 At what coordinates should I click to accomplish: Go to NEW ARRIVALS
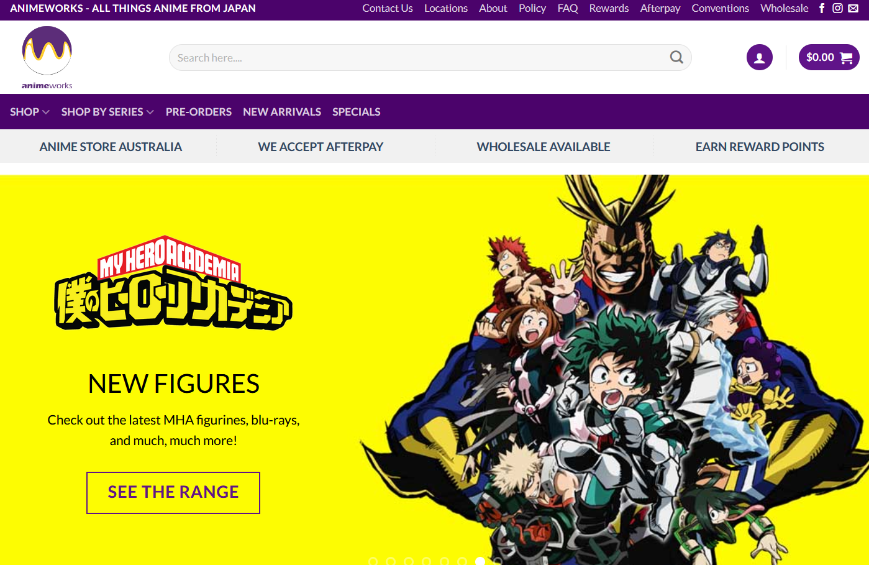282,112
